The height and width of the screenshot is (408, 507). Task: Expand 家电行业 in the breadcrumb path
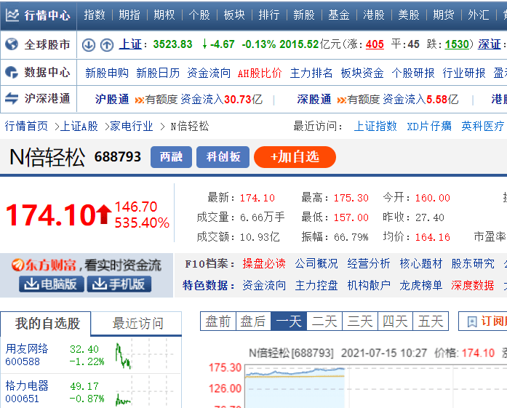point(131,126)
